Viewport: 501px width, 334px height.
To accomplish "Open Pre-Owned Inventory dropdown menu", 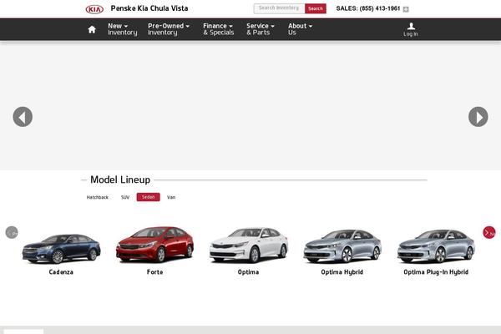I will pos(169,29).
